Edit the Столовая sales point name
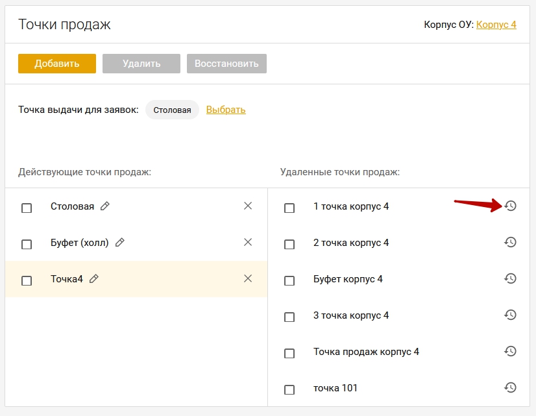Screen dimensions: 536x416 click(105, 206)
